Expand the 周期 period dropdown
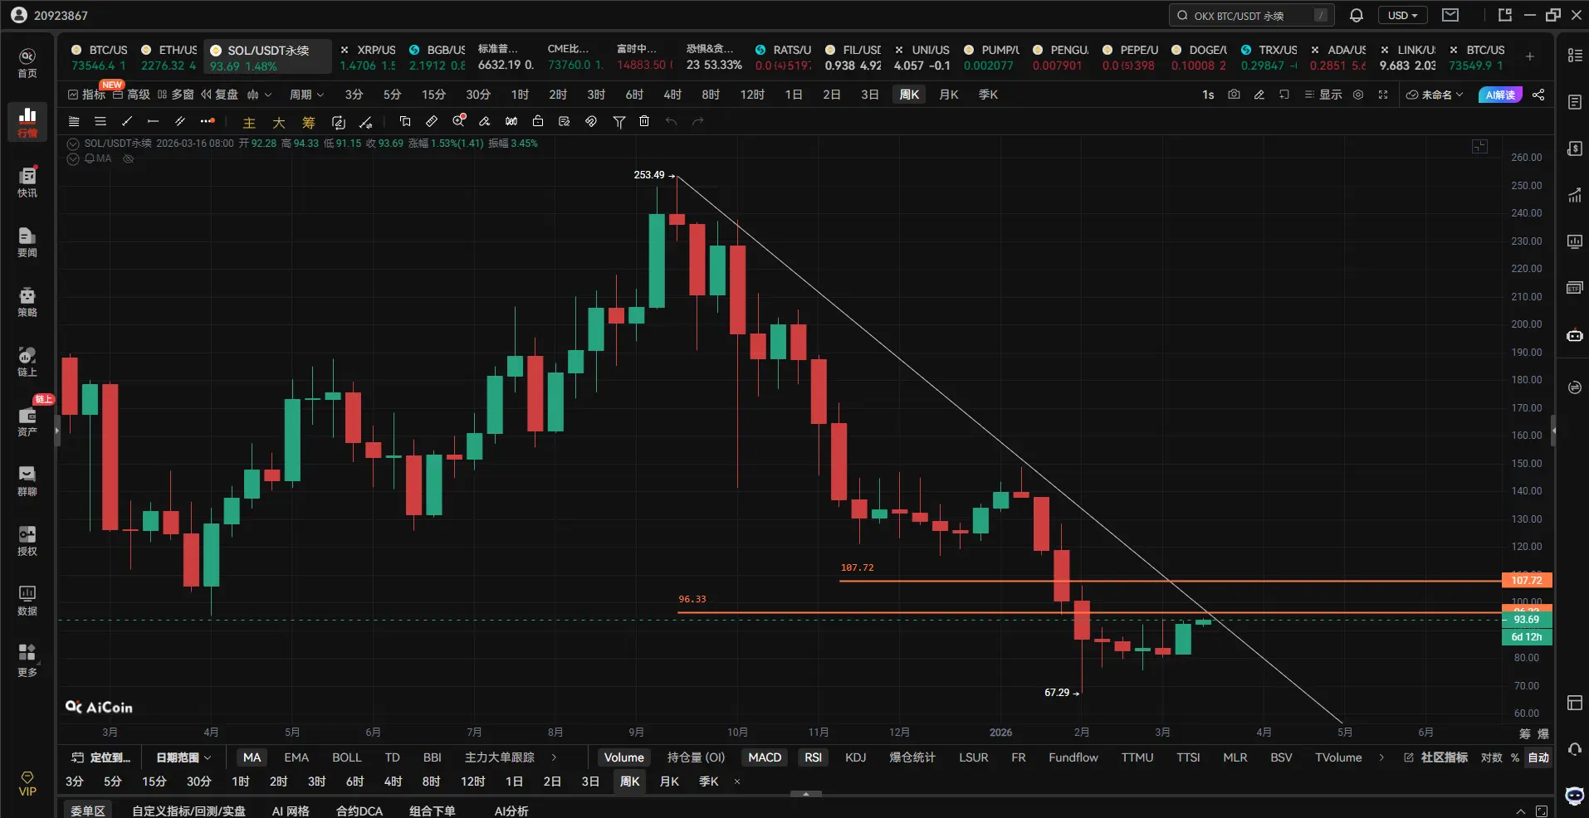This screenshot has width=1589, height=818. click(x=306, y=95)
